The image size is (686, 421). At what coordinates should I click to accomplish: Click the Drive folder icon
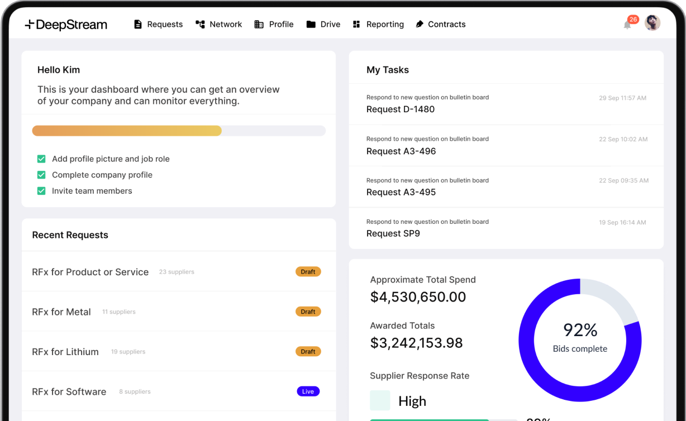311,25
